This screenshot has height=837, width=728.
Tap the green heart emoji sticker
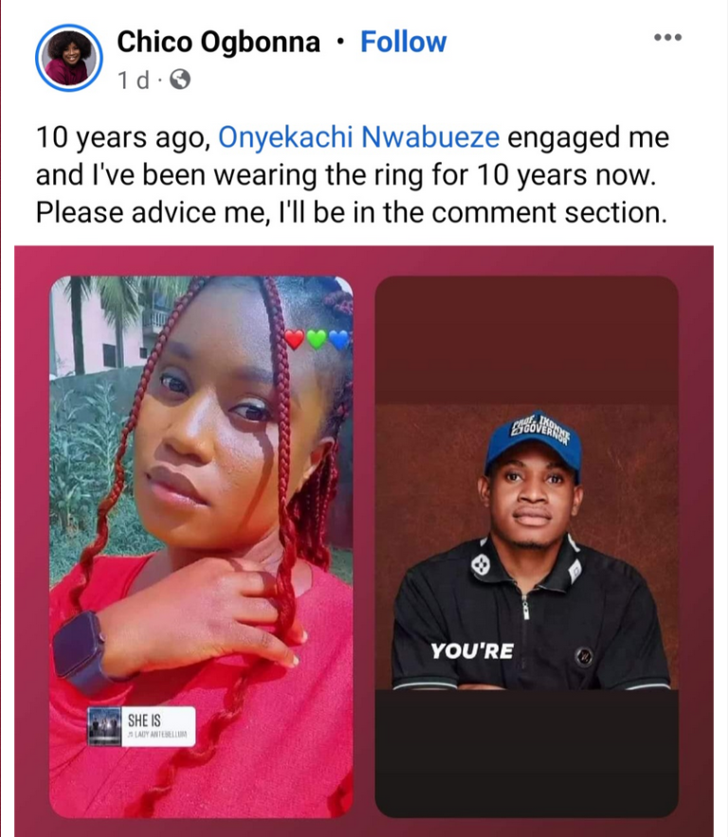[317, 339]
